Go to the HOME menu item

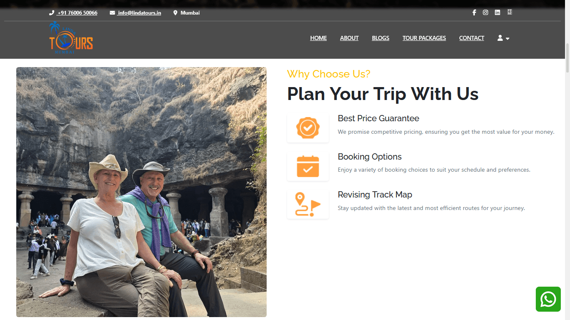318,38
